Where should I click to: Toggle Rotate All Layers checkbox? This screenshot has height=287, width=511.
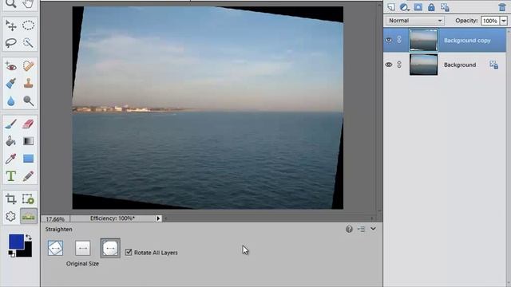click(x=129, y=252)
